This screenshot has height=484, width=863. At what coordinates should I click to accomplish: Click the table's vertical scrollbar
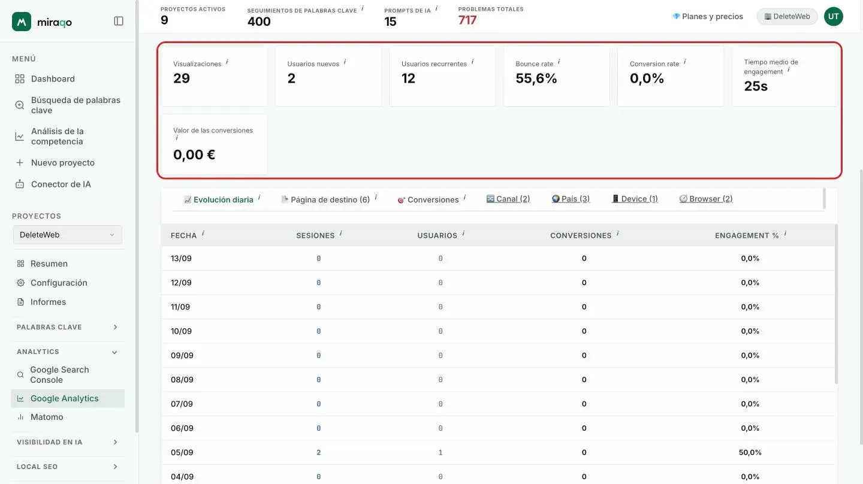(x=836, y=304)
